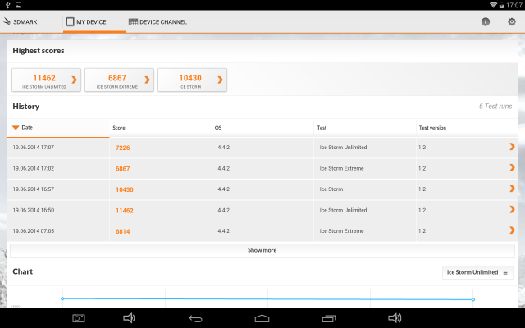This screenshot has width=525, height=328.
Task: Open Ice Storm 10430 score card
Action: 192,80
